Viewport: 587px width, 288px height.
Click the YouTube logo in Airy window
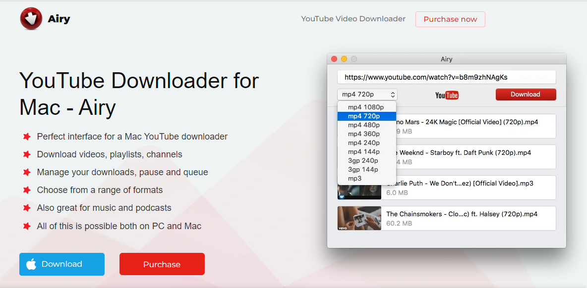point(447,95)
